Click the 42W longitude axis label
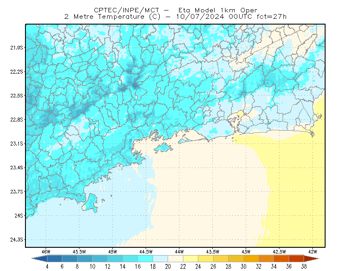Viewport: 351px width, 271px height. pos(312,252)
